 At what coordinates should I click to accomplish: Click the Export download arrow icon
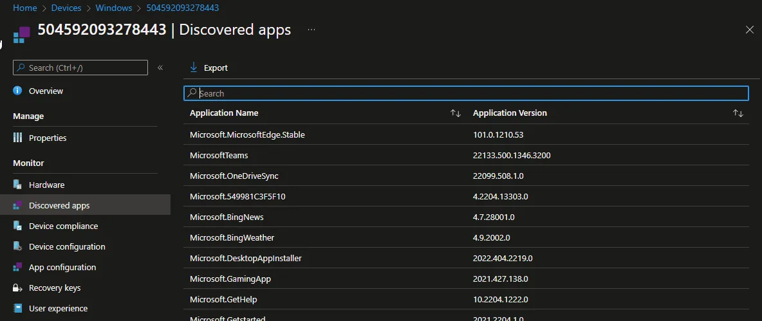click(194, 68)
